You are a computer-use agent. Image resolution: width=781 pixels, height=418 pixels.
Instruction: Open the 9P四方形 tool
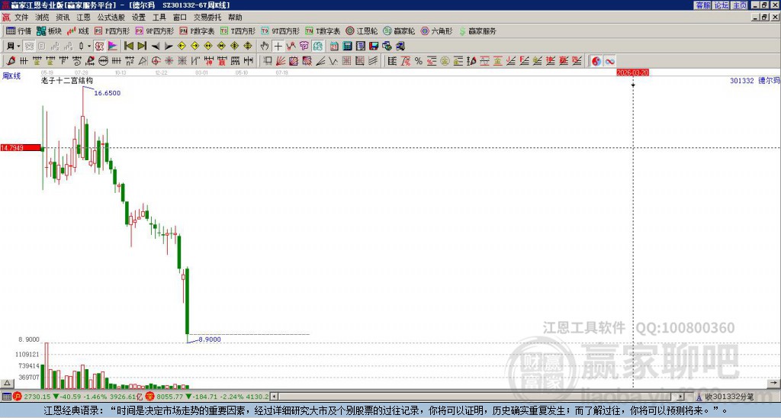coord(154,31)
